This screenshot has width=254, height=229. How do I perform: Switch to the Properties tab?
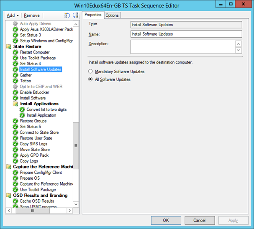tap(93, 15)
